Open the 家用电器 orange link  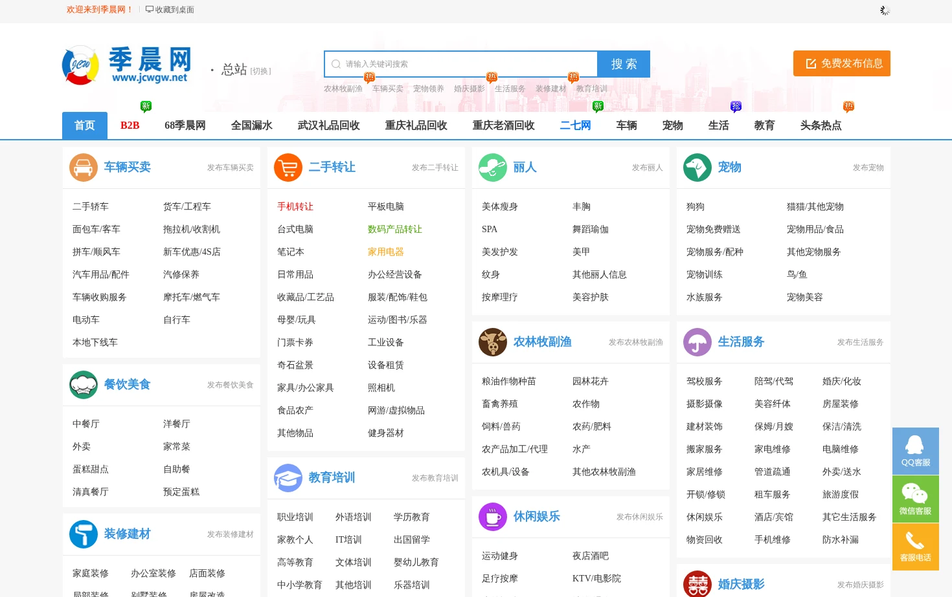tap(386, 252)
